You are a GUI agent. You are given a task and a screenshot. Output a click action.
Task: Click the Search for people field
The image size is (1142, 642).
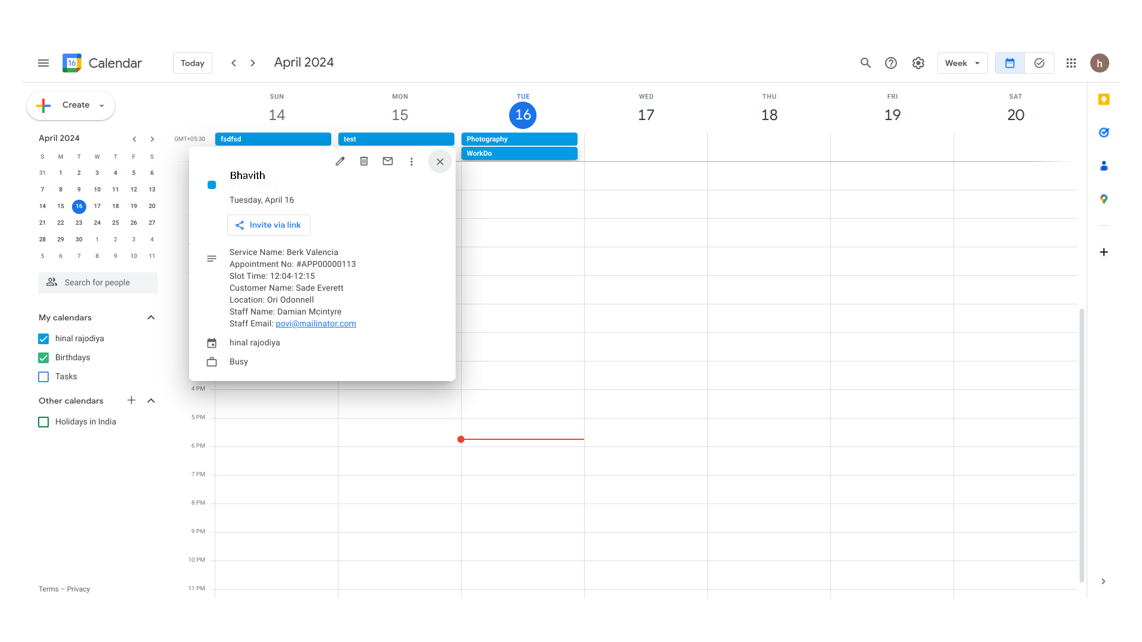pos(98,283)
